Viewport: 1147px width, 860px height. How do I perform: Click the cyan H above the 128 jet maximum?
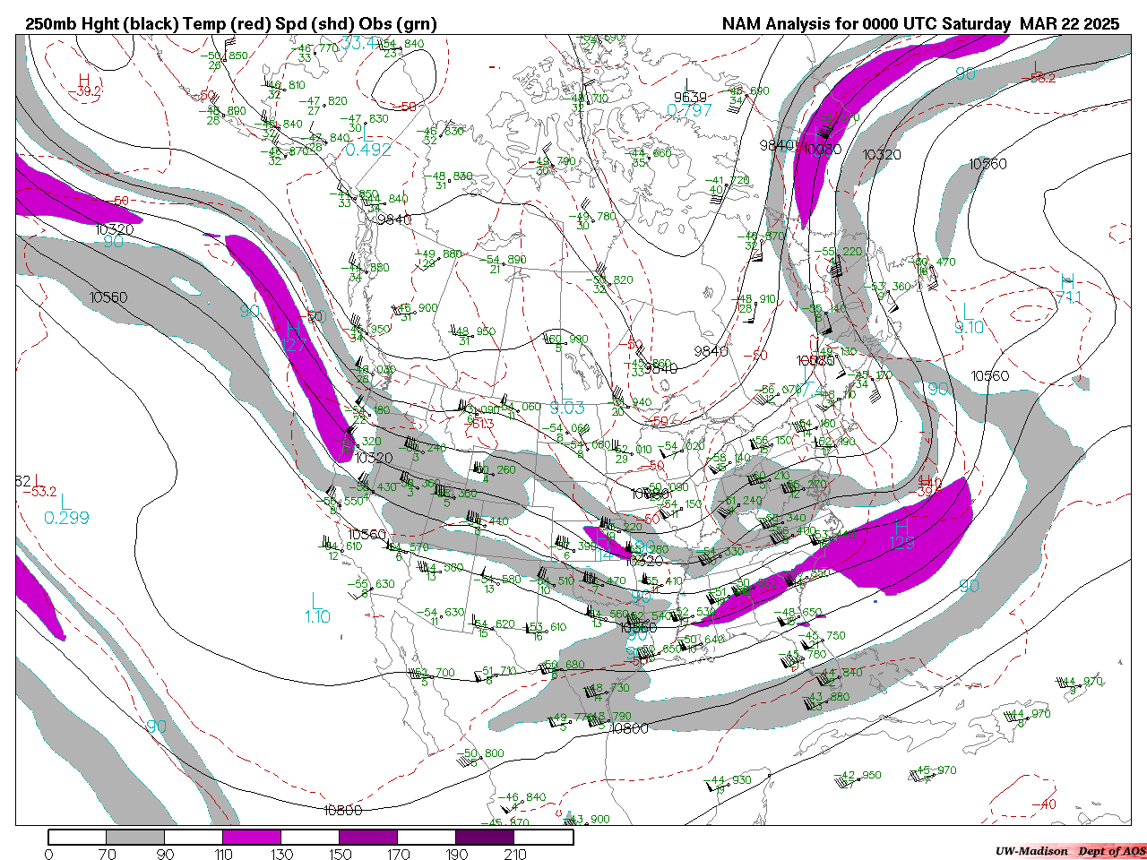coord(901,525)
